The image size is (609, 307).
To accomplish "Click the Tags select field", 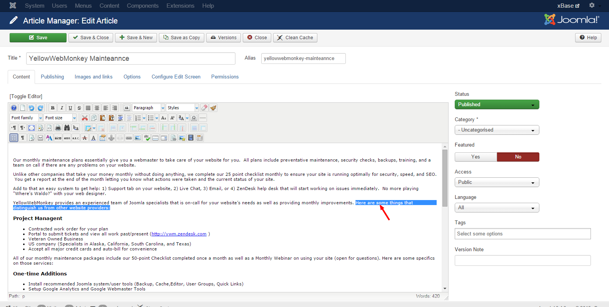I will [523, 234].
